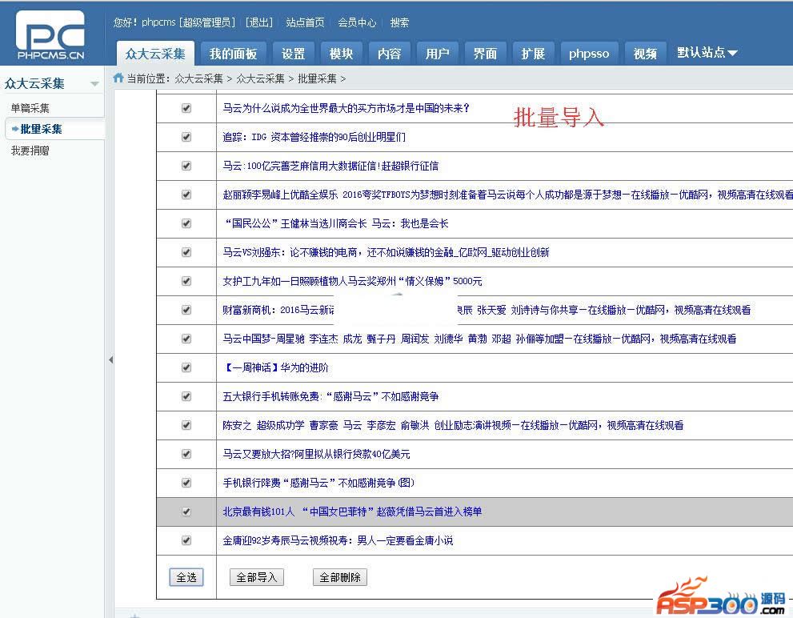The width and height of the screenshot is (793, 618).
Task: Open the 众大云采集 tab
Action: coord(155,53)
